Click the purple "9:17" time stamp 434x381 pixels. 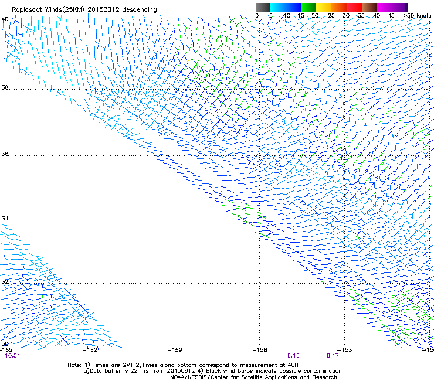point(333,356)
